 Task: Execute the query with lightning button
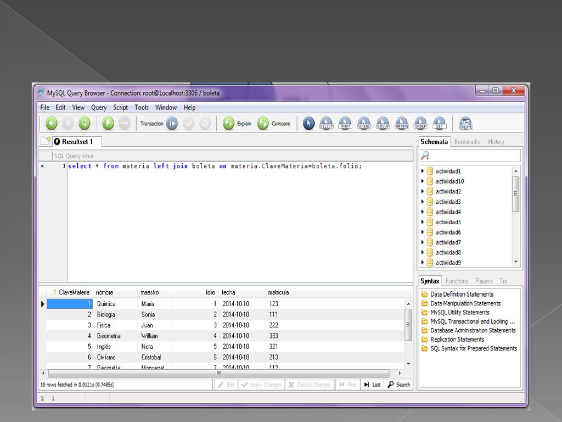click(x=108, y=124)
